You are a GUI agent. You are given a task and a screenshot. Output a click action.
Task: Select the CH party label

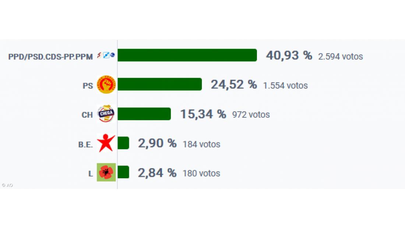click(x=87, y=115)
